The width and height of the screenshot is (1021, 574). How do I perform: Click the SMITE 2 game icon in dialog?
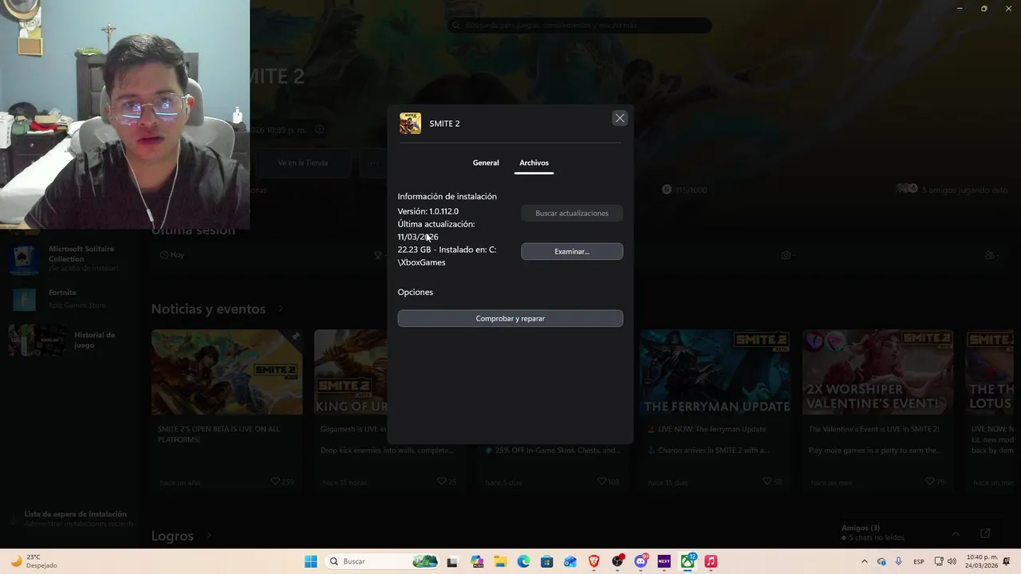click(410, 124)
